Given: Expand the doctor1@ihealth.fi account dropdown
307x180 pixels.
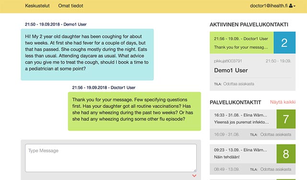Looking at the screenshot, I should pos(272,6).
